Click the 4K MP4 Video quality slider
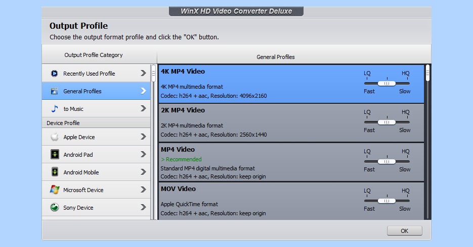Viewport: 473px width, 247px height. point(386,83)
